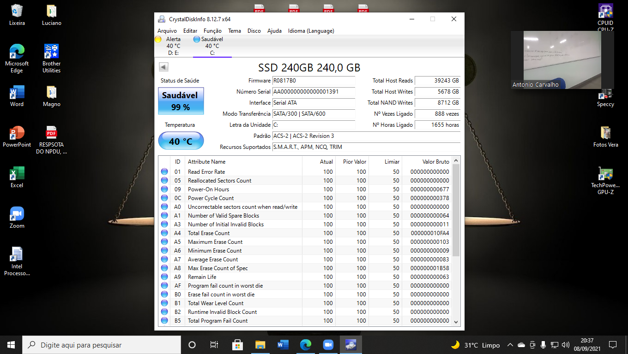Open the Word desktop shortcut
The width and height of the screenshot is (628, 354).
pyautogui.click(x=17, y=96)
